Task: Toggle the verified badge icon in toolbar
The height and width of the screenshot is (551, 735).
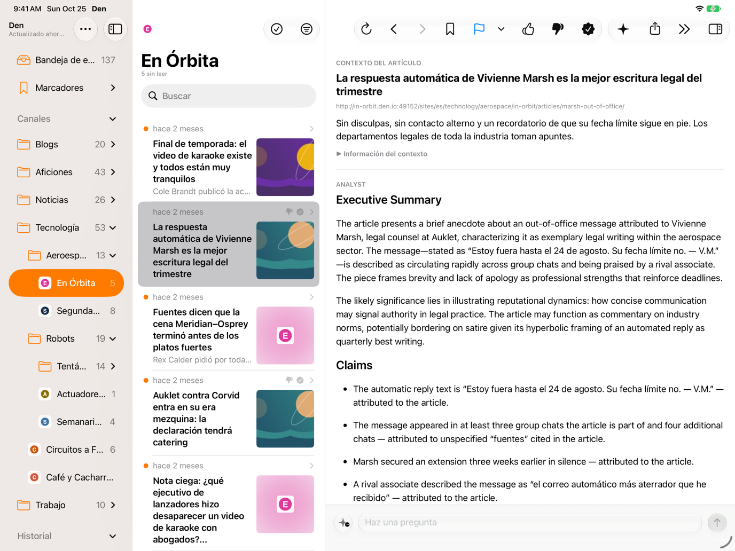Action: [588, 29]
